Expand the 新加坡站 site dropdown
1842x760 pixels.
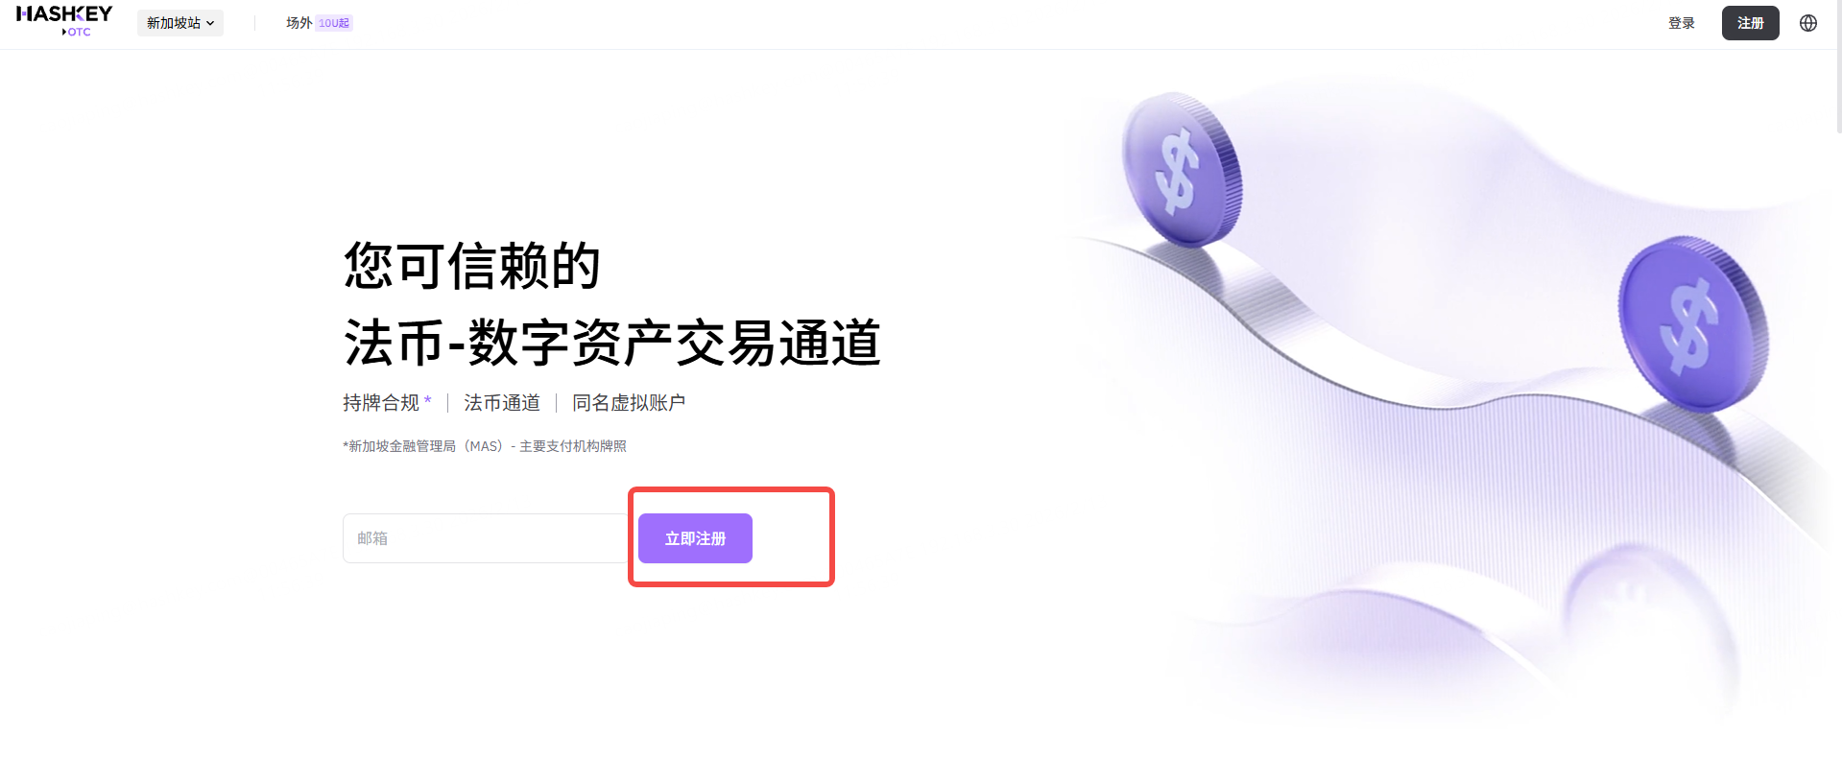(x=180, y=23)
